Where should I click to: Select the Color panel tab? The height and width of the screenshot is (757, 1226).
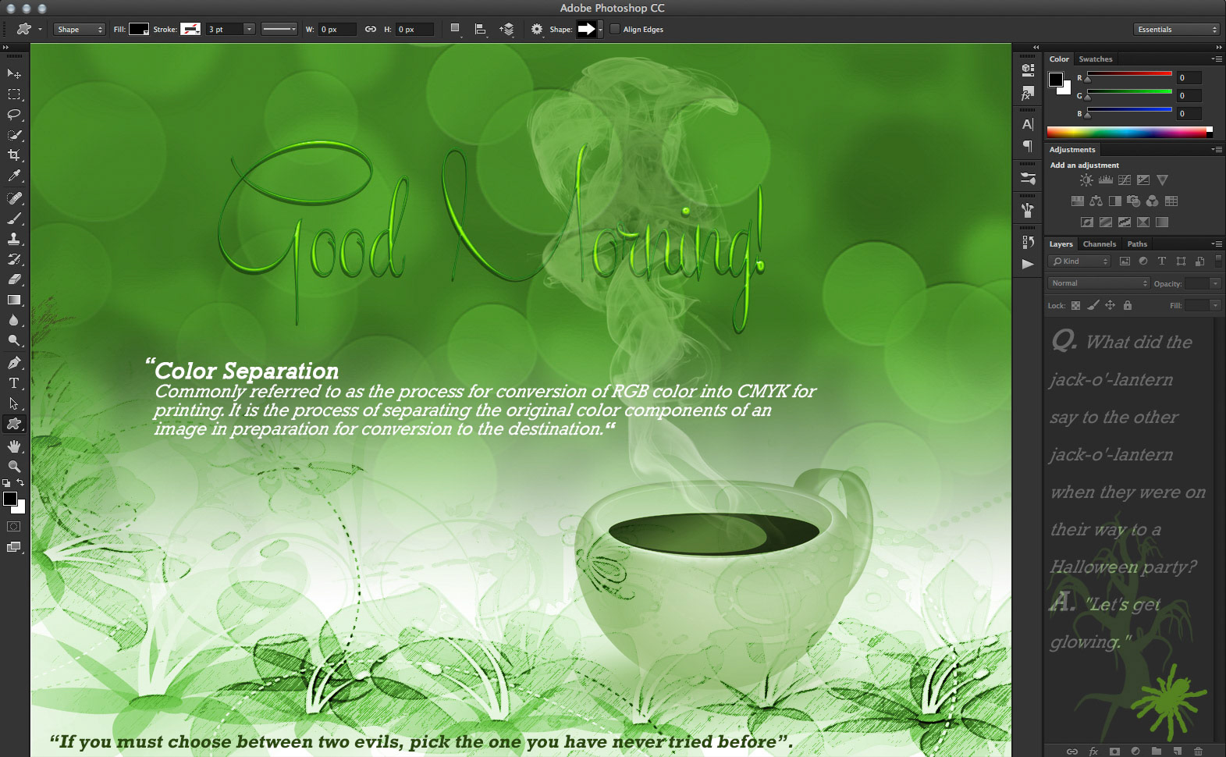[1059, 59]
